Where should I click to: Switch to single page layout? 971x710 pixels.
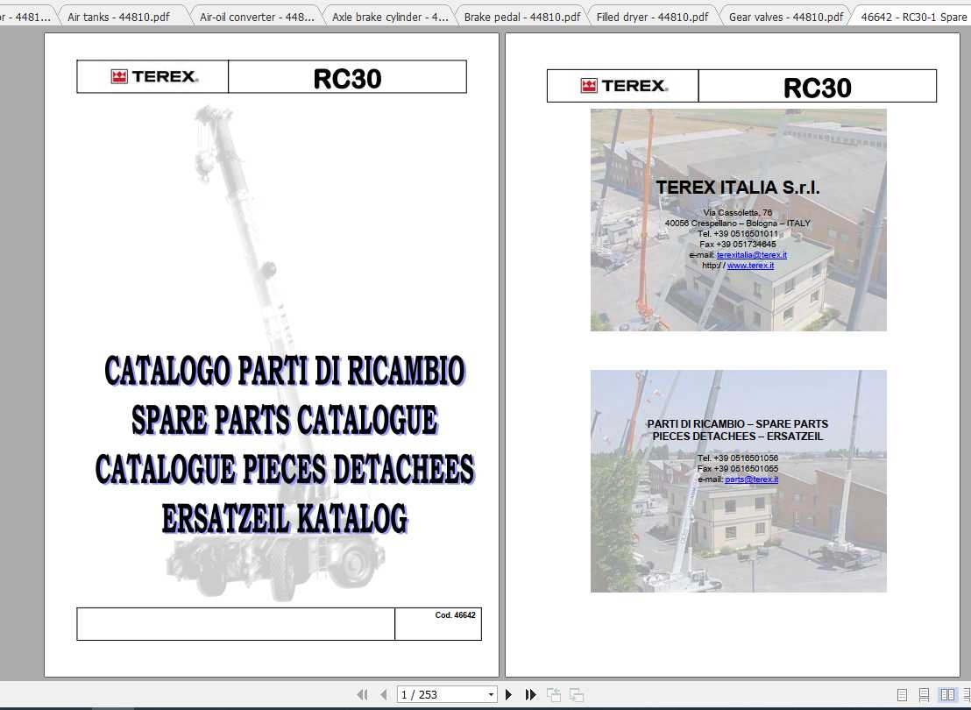click(x=903, y=694)
